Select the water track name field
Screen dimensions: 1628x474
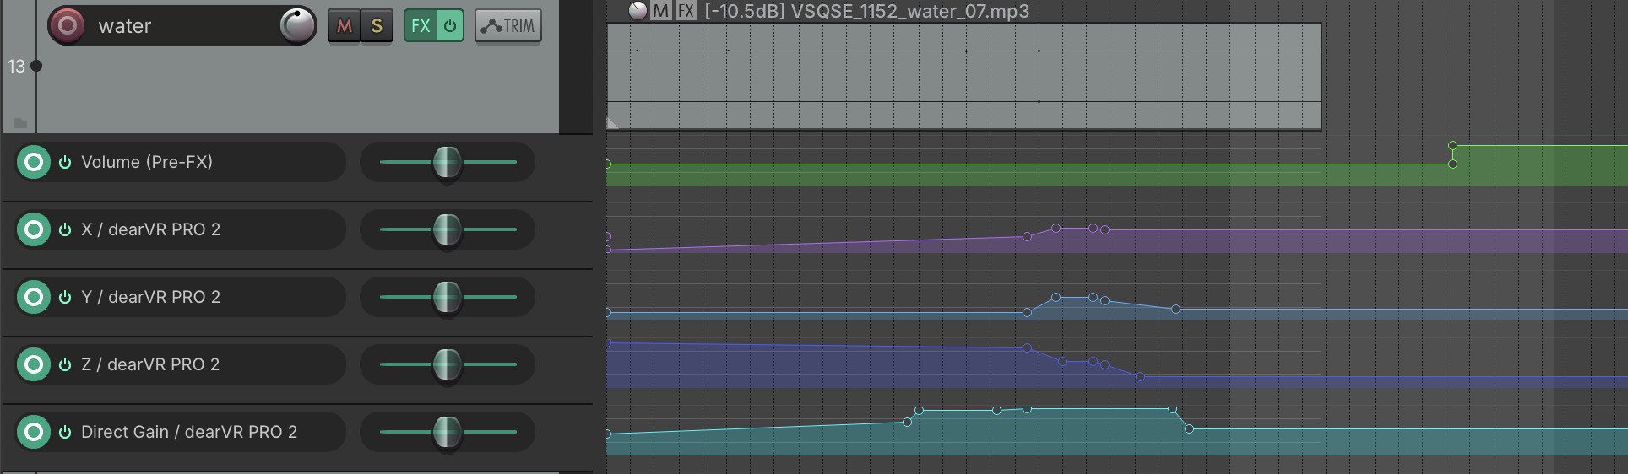point(182,25)
